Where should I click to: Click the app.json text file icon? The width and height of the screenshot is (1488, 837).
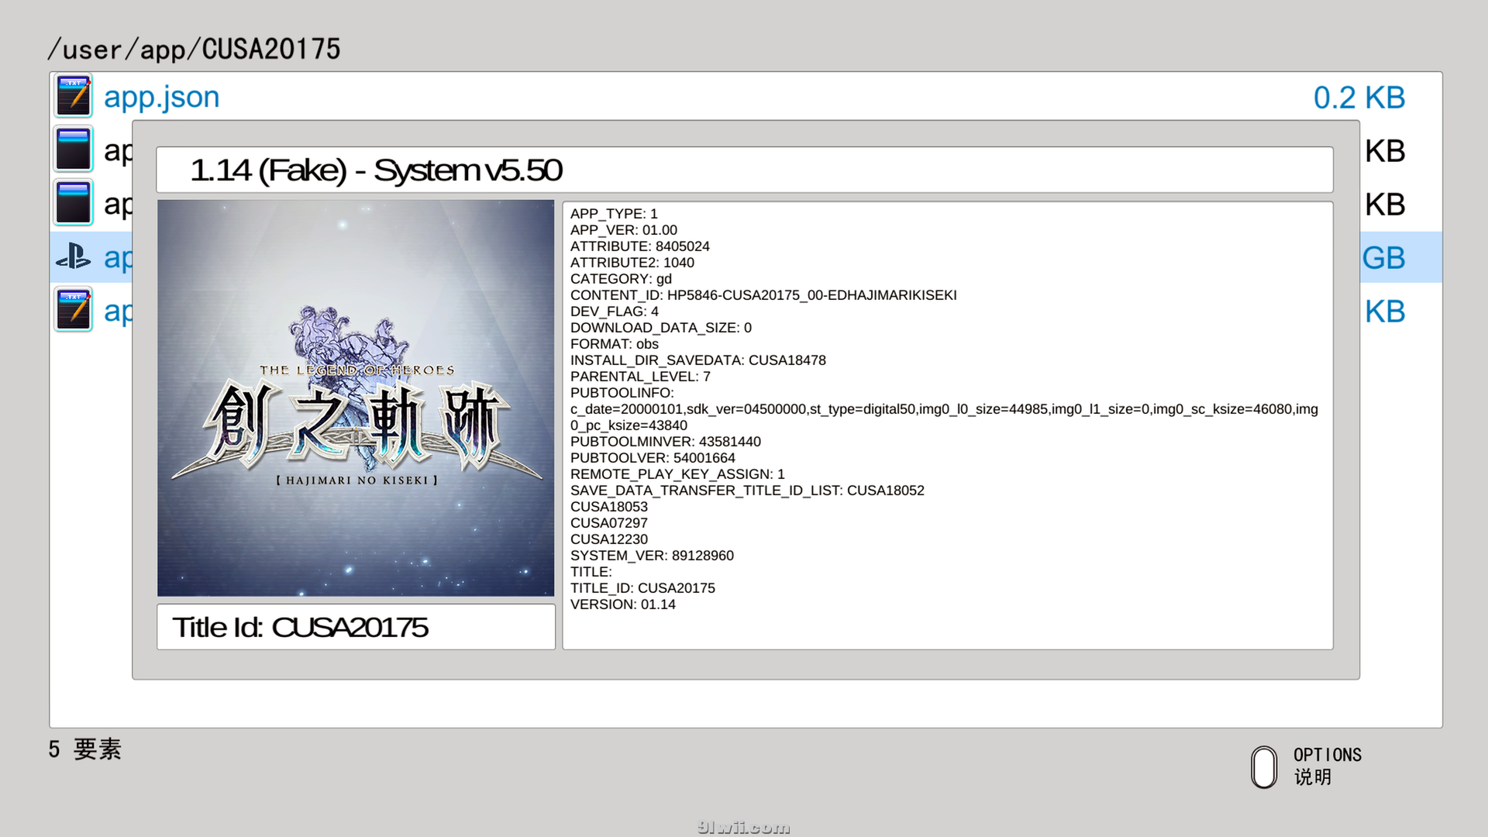[x=74, y=97]
